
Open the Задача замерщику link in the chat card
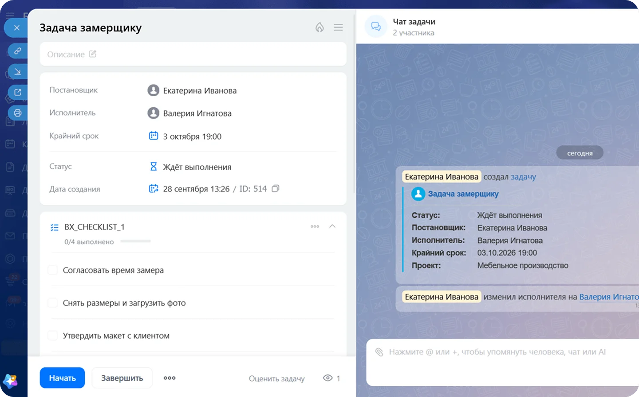pos(463,194)
